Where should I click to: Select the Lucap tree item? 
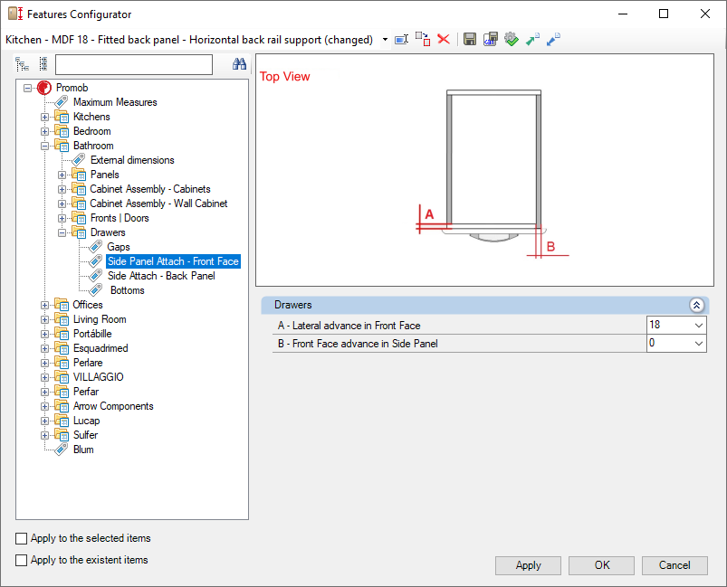click(86, 421)
